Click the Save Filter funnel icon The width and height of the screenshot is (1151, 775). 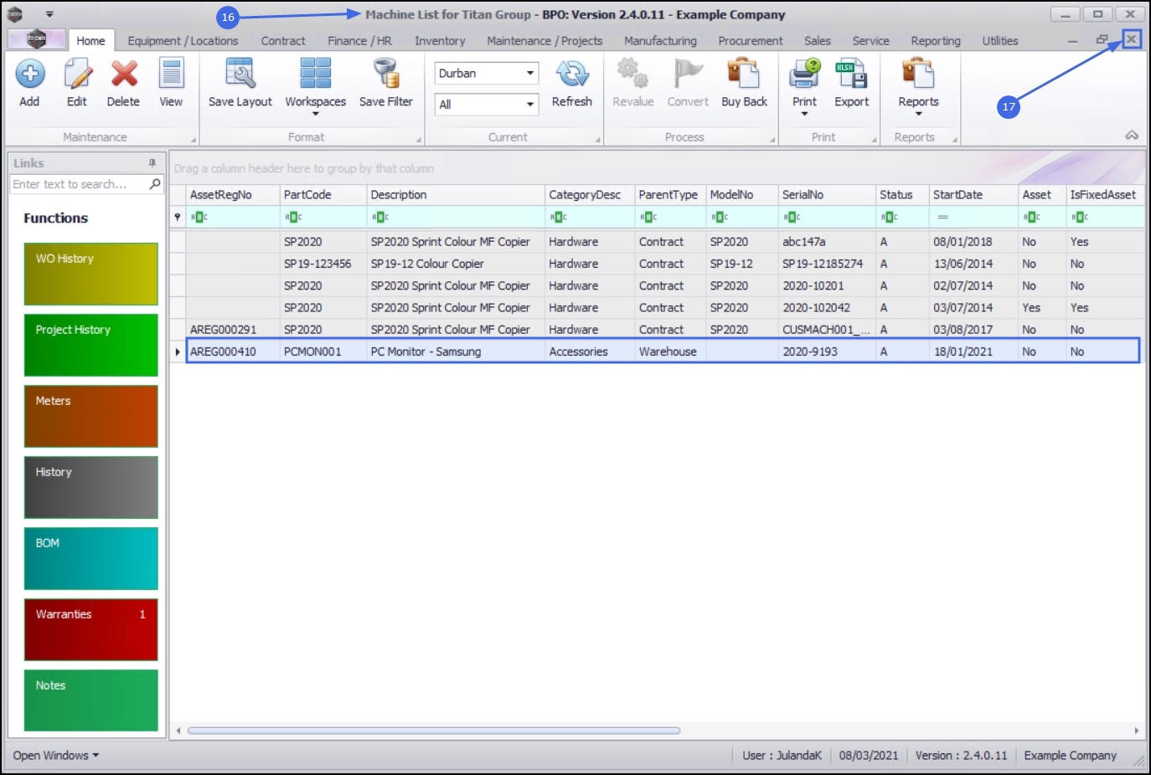point(386,74)
